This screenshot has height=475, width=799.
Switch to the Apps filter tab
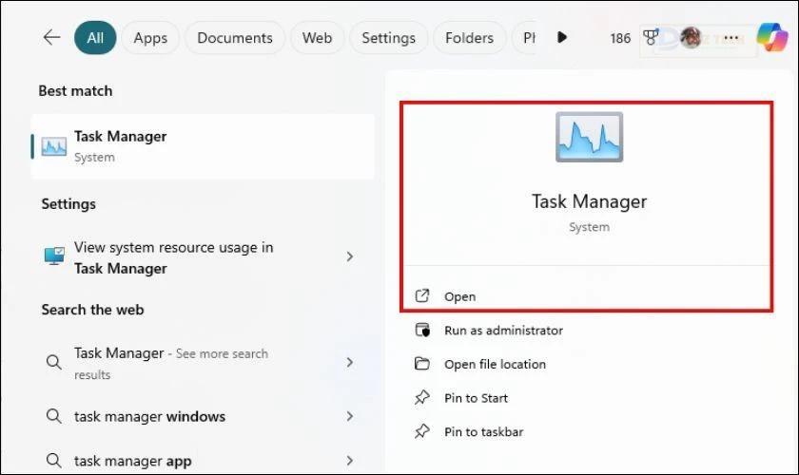pos(150,38)
